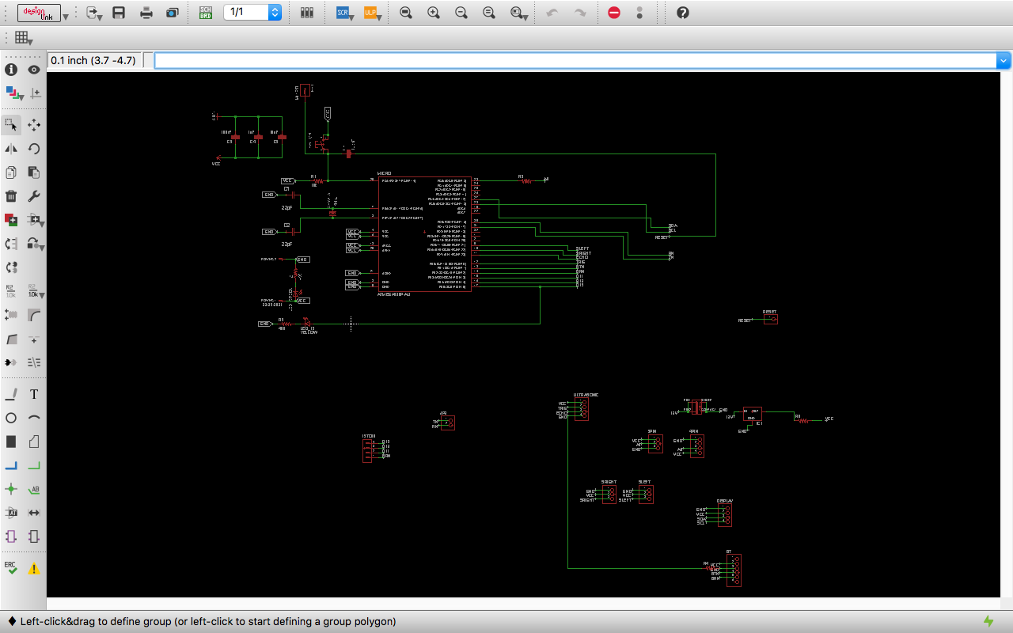Select the Copy tool
This screenshot has height=633, width=1013.
tap(11, 172)
